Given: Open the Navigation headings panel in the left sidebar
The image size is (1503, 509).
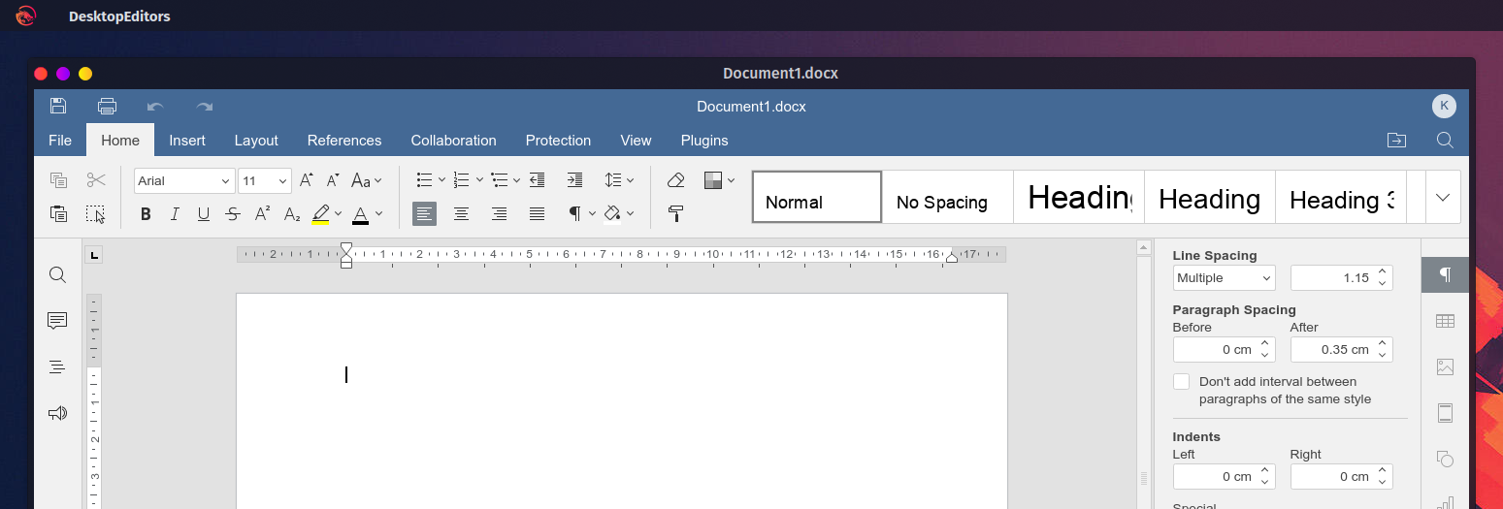Looking at the screenshot, I should point(57,366).
